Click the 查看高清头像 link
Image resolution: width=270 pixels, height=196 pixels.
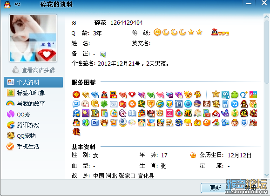[34, 70]
